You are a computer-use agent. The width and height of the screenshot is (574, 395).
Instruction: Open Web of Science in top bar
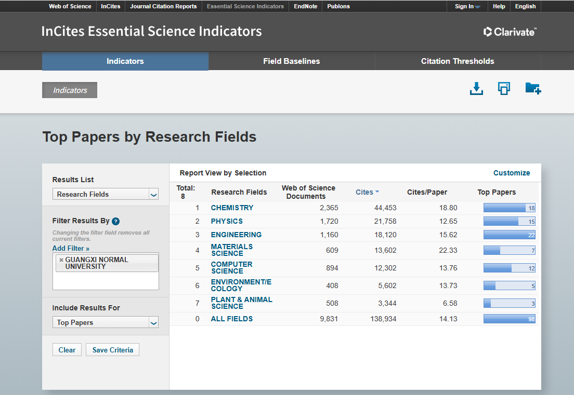tap(70, 6)
